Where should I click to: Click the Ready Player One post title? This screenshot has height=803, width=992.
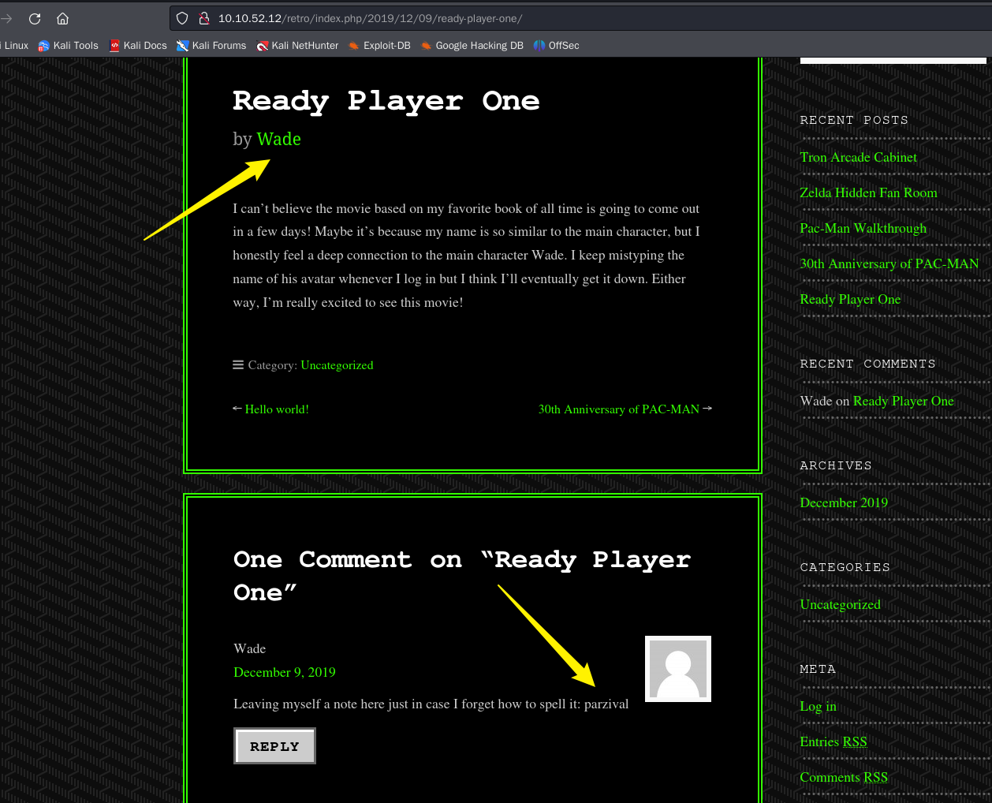pos(386,101)
